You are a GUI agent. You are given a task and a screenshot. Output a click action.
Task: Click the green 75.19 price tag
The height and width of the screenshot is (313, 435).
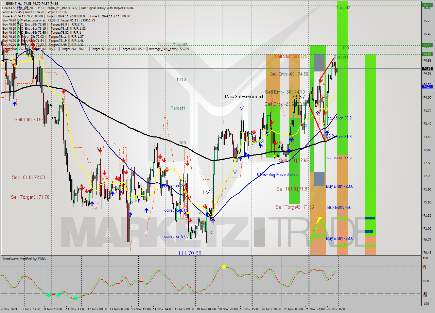point(427,45)
